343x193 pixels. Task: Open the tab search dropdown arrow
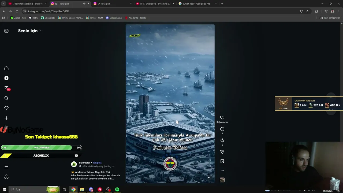[3, 4]
